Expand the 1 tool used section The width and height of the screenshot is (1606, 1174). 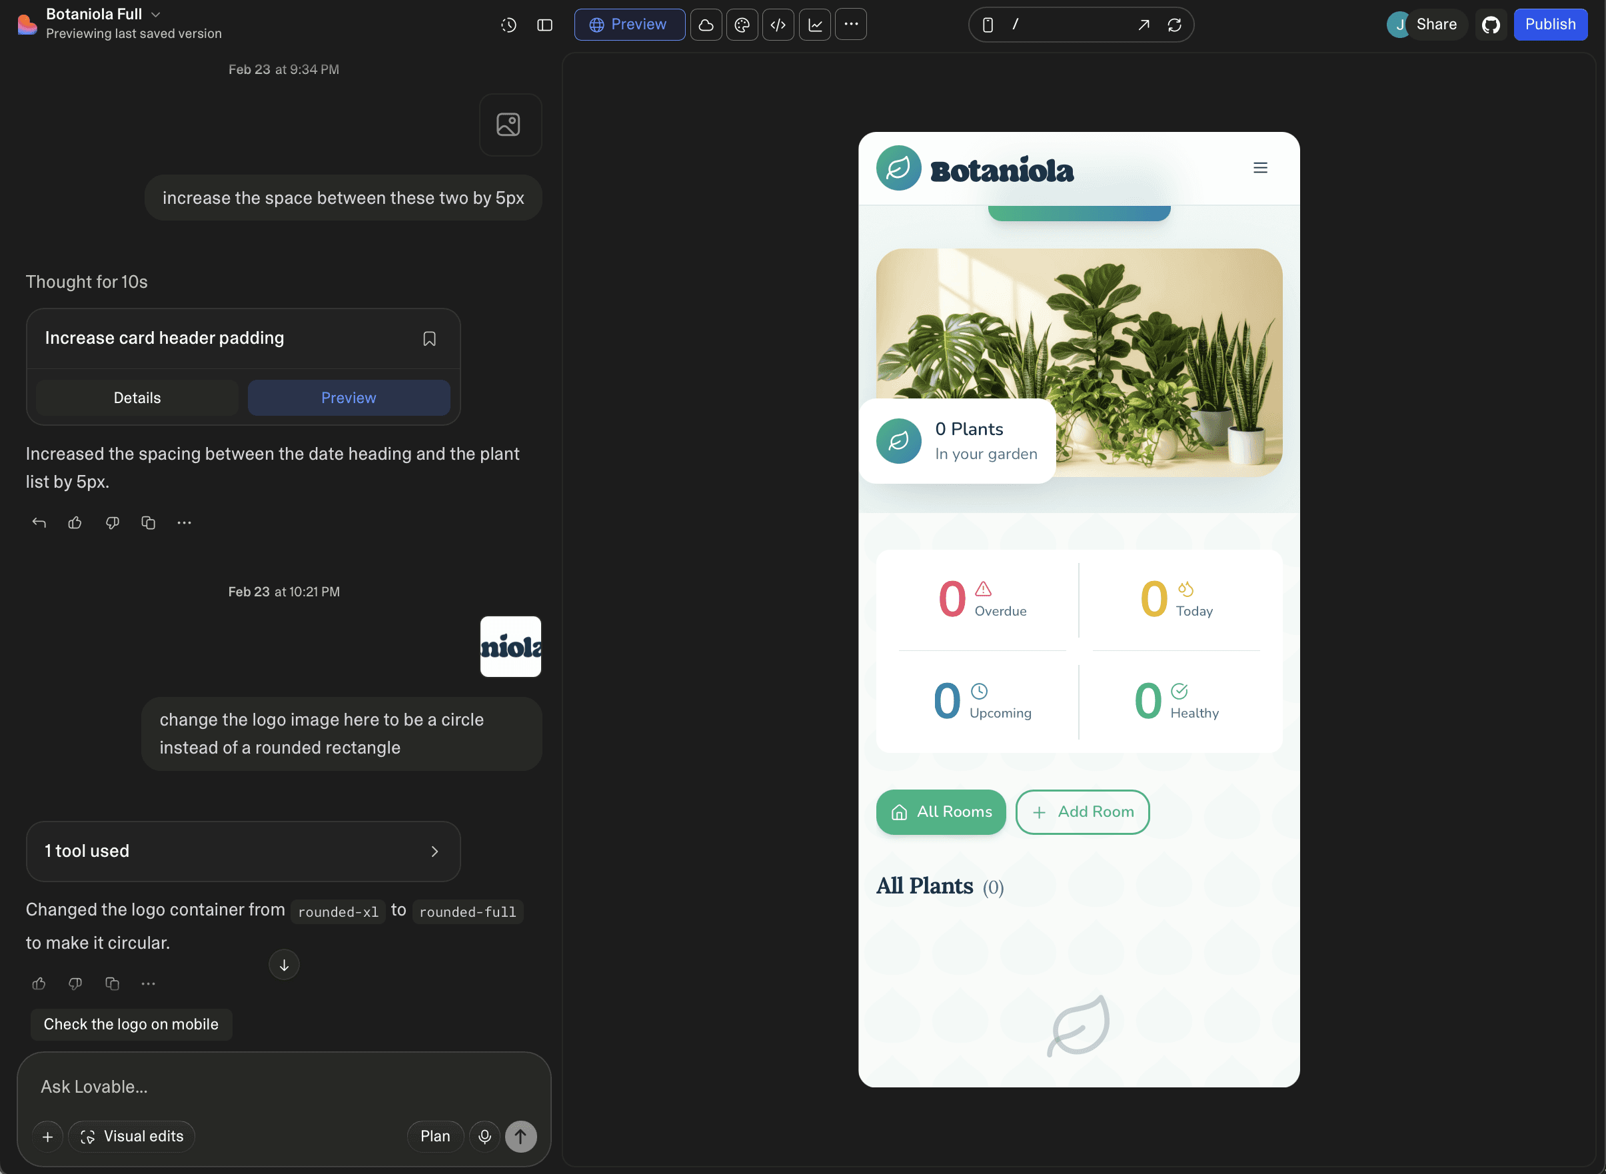point(243,851)
